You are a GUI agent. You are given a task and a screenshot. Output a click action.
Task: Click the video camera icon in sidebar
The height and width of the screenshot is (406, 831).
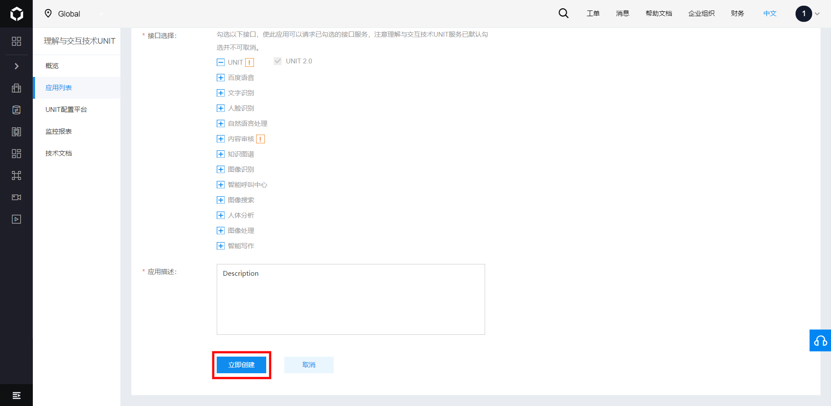pyautogui.click(x=16, y=197)
